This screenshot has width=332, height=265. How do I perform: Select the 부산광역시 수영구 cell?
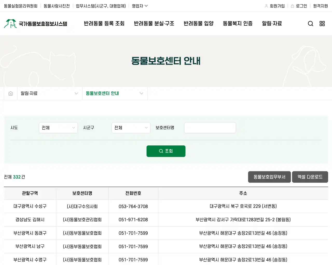(30, 260)
